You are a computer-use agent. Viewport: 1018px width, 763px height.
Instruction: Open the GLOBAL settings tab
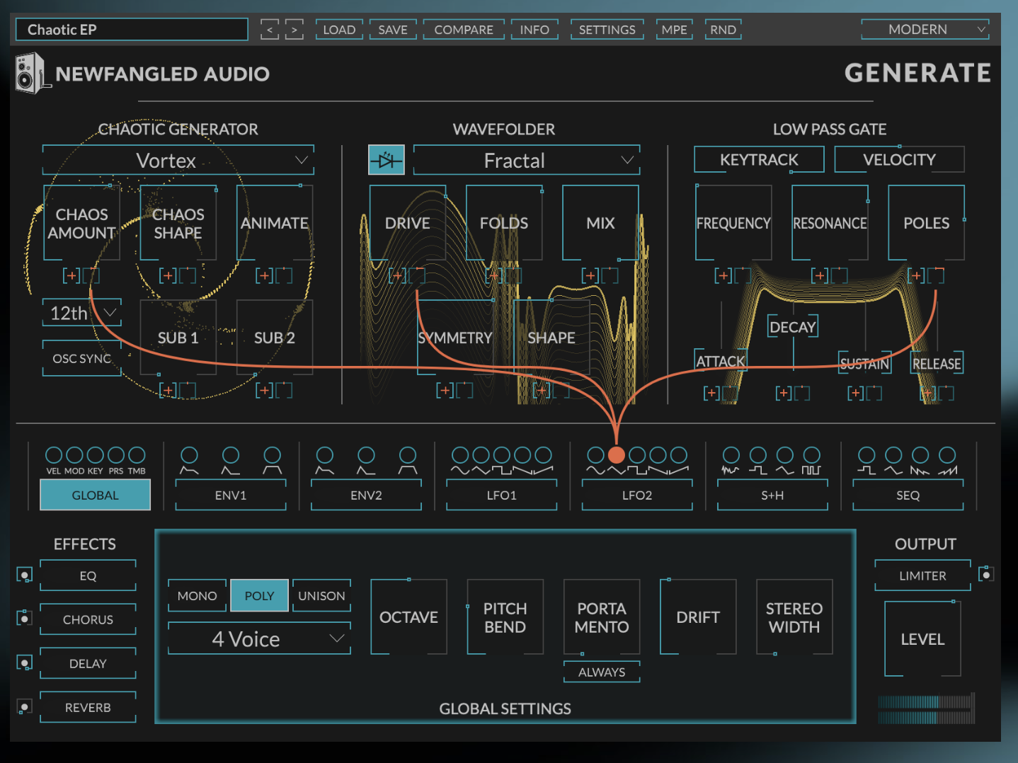tap(96, 495)
